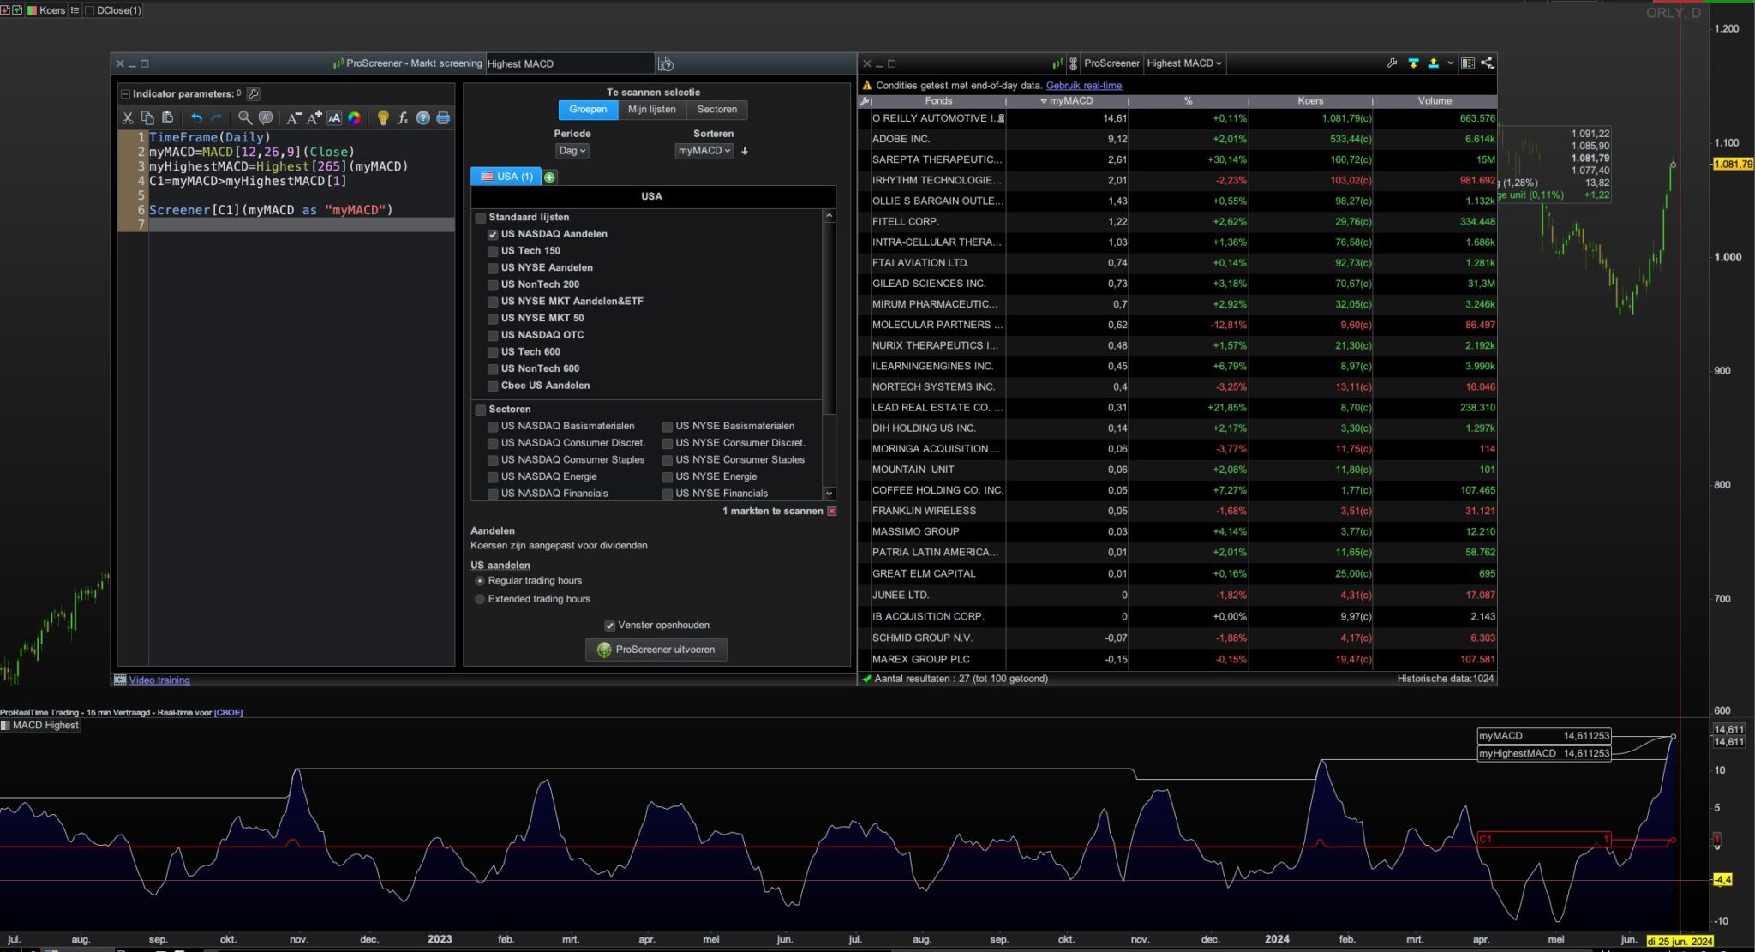Click the undo arrow in the editor toolbar
The width and height of the screenshot is (1755, 952).
coord(196,118)
